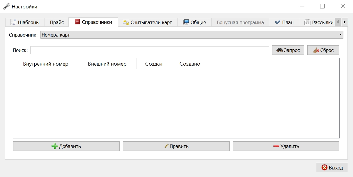353x177 pixels.
Task: Switch to the Прайс tab
Action: point(57,22)
